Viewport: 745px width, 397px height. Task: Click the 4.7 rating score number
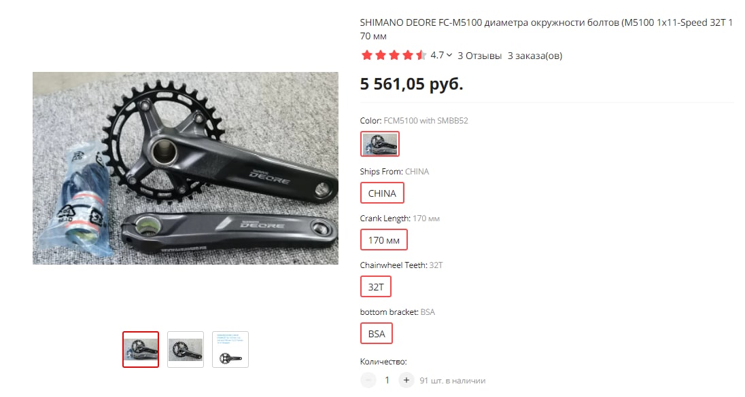[437, 55]
